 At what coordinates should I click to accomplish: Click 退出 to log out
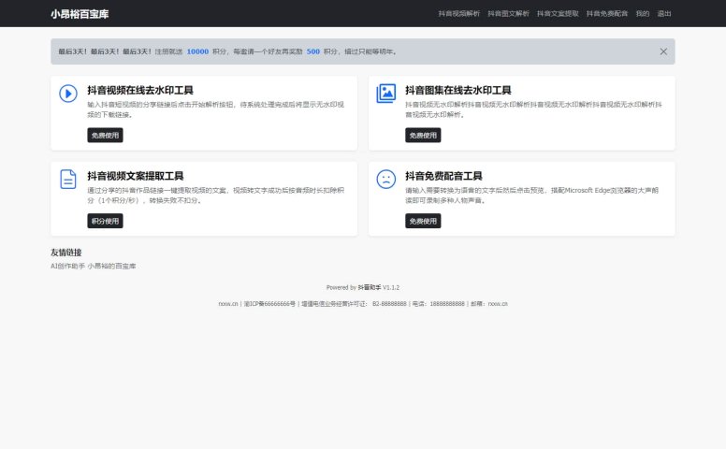[x=664, y=13]
